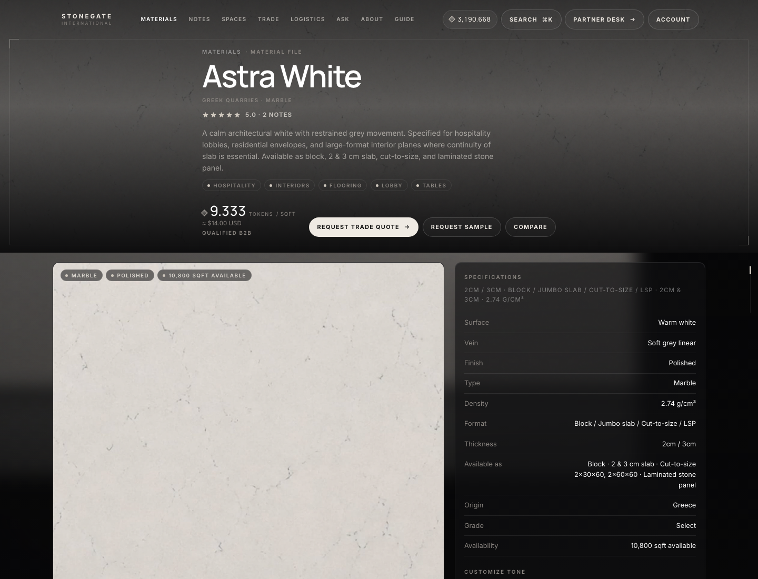Viewport: 758px width, 579px height.
Task: Open the Guide nav item
Action: (x=405, y=19)
